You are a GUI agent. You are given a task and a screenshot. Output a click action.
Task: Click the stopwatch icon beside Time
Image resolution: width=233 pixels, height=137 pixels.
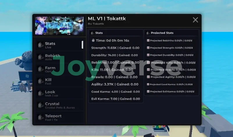coord(93,41)
